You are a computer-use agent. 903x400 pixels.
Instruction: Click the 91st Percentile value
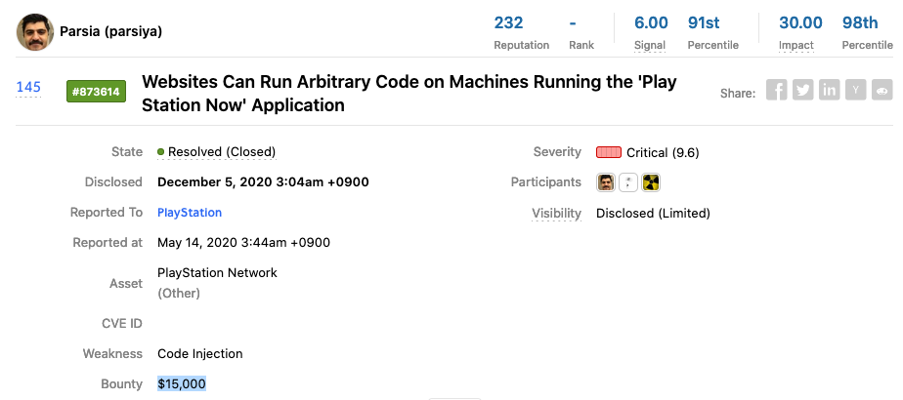click(x=704, y=23)
